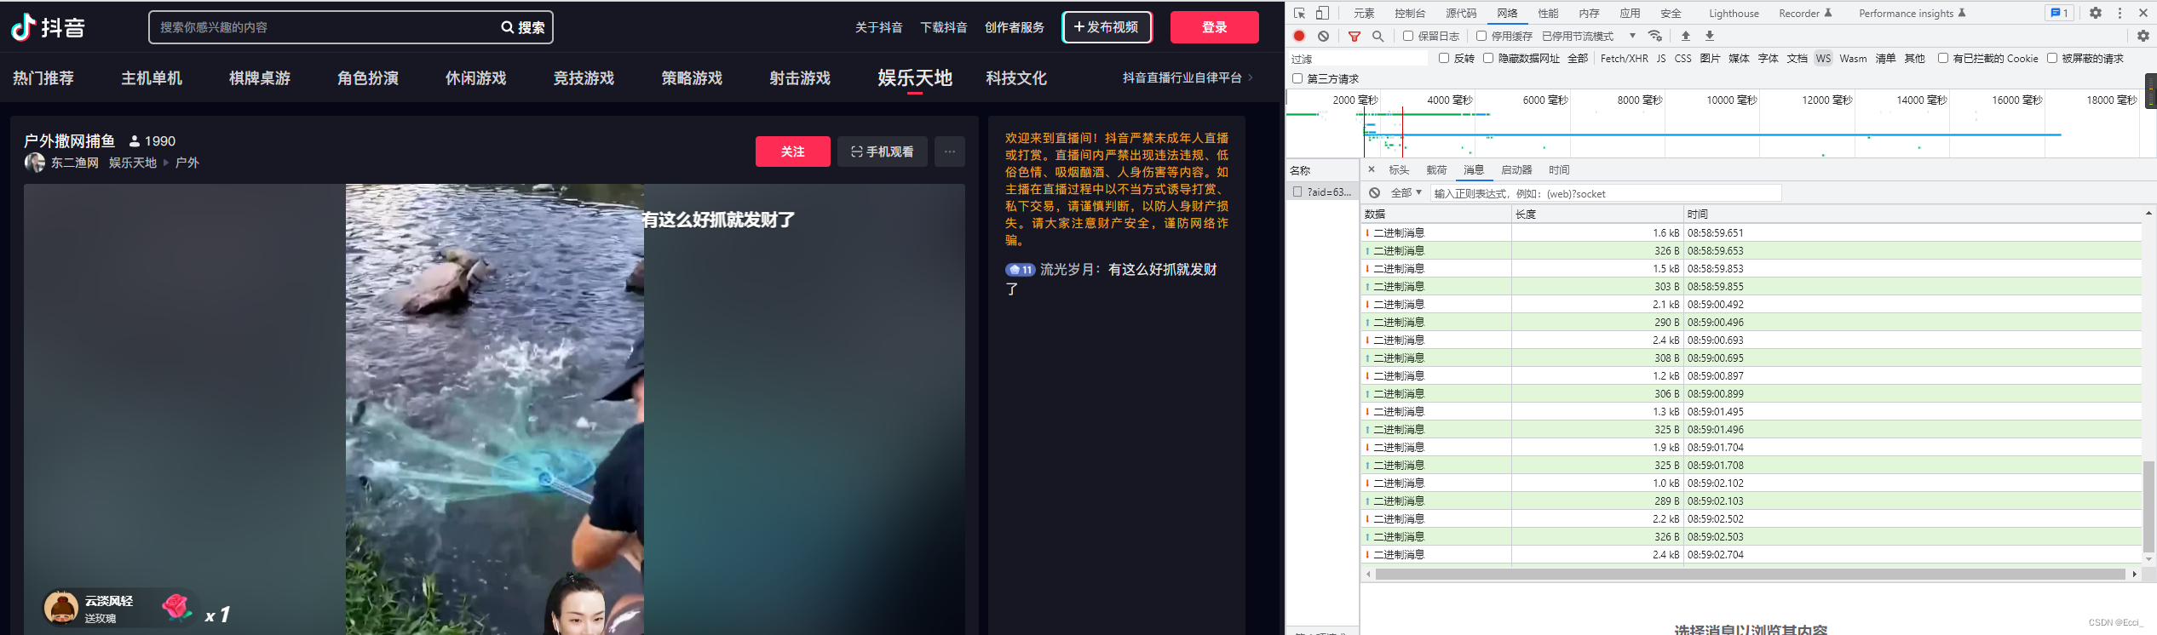Click the magnifier search button in the Douyin search bar

point(523,27)
